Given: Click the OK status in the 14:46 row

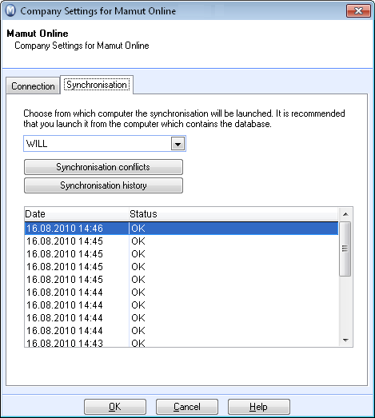Looking at the screenshot, I should (138, 229).
